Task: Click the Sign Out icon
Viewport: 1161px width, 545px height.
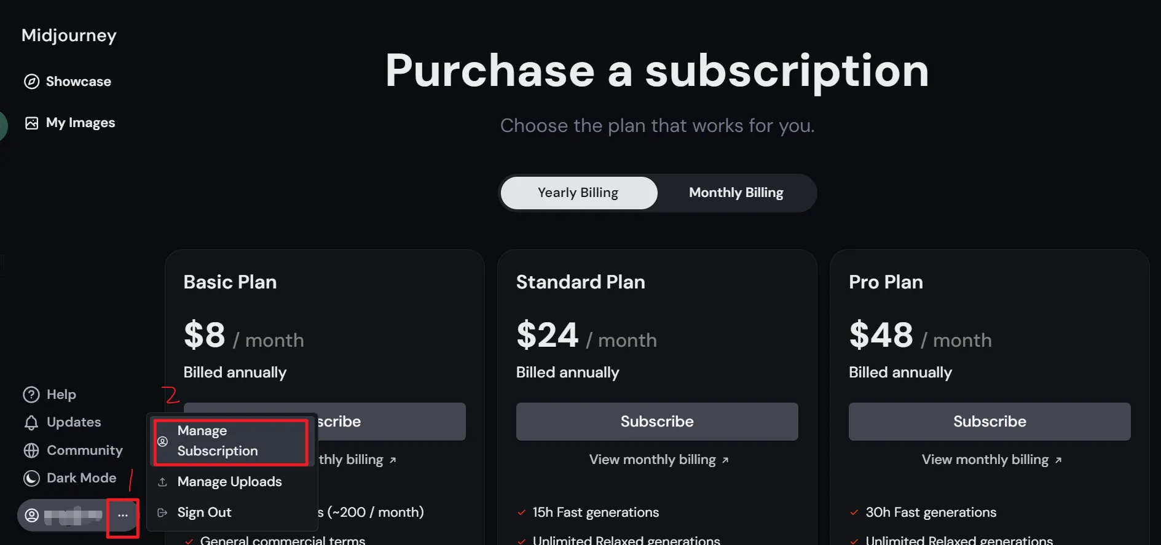Action: [x=163, y=512]
